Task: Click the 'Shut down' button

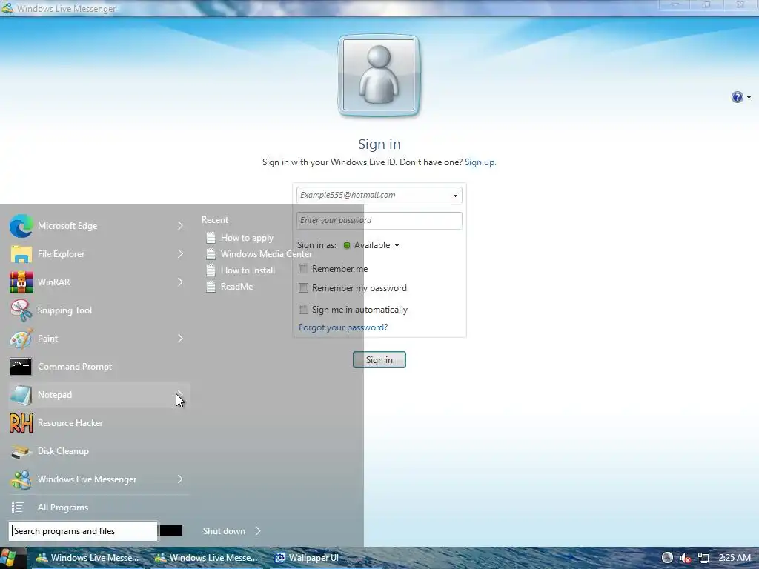Action: tap(224, 530)
